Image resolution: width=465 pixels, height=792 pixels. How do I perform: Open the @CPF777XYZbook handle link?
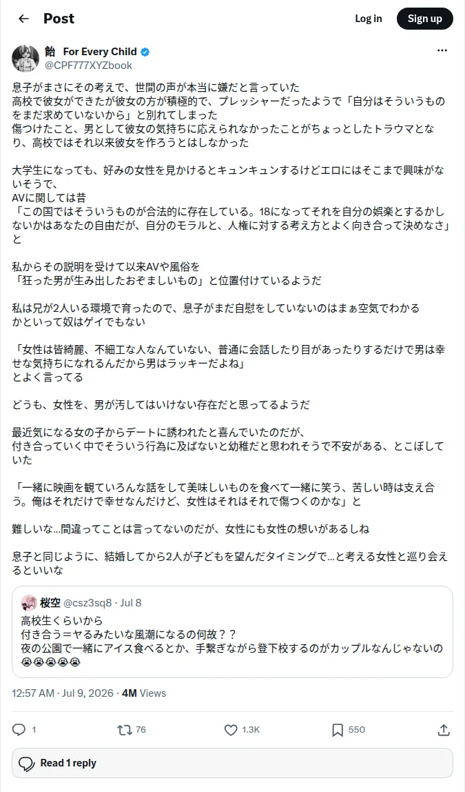pyautogui.click(x=88, y=65)
